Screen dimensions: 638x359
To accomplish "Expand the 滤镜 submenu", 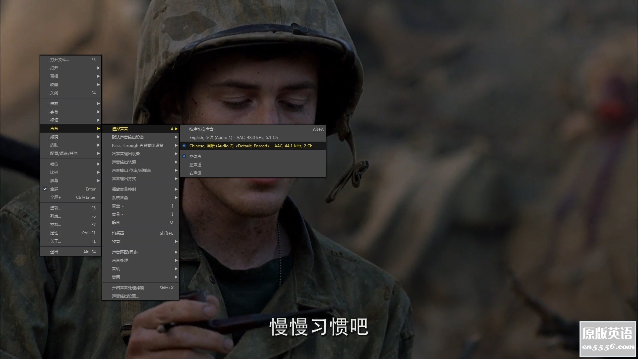I will click(x=71, y=137).
